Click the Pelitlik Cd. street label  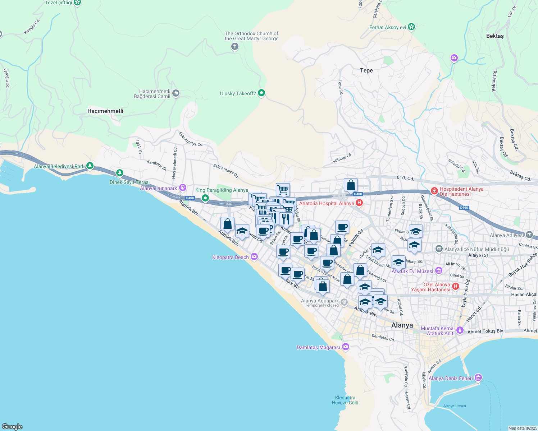click(356, 237)
